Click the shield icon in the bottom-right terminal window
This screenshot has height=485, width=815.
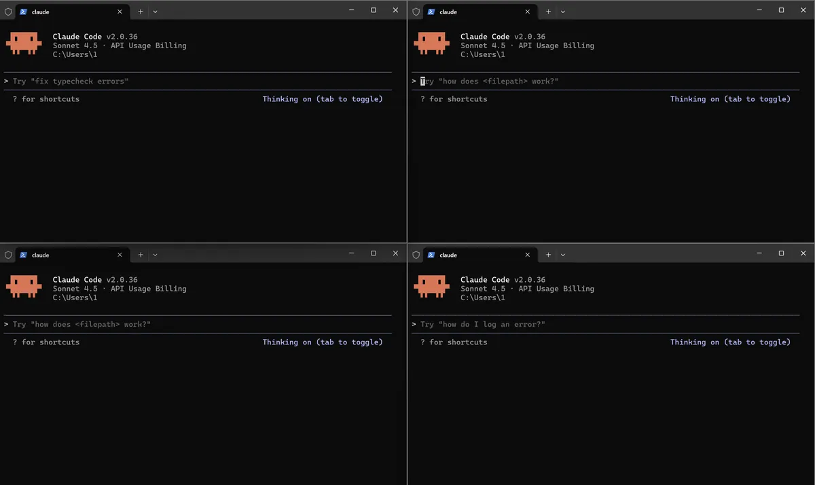click(x=416, y=255)
